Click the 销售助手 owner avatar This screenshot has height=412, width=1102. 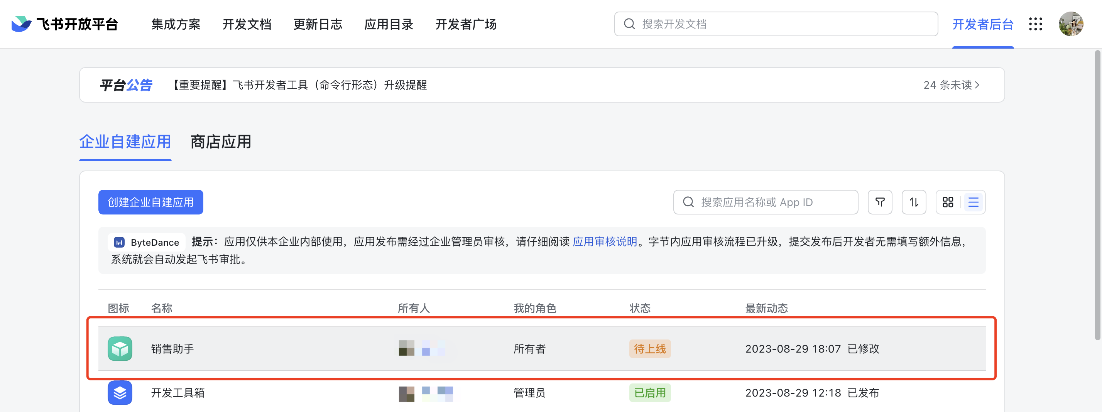406,348
